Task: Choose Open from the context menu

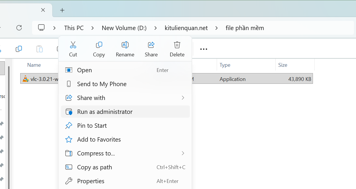Action: point(125,70)
